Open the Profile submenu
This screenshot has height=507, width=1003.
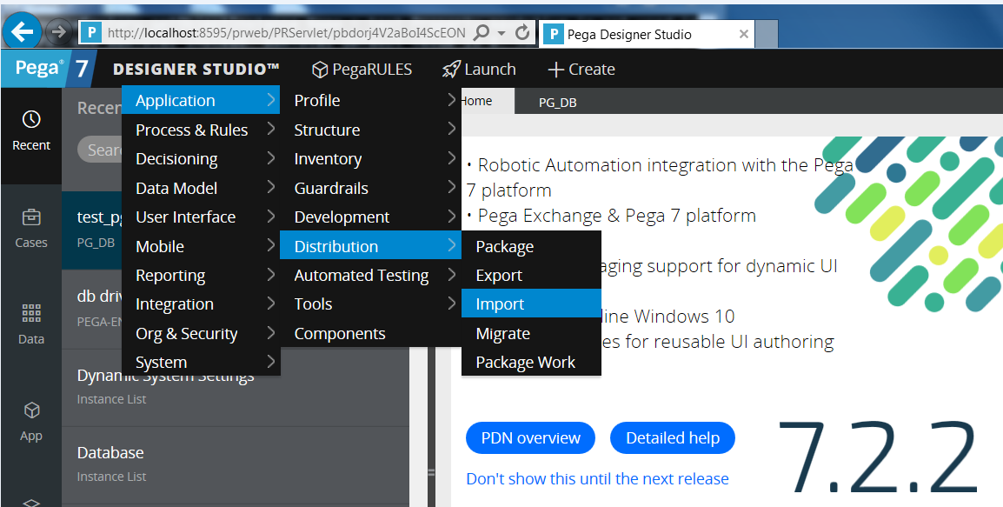pyautogui.click(x=370, y=101)
